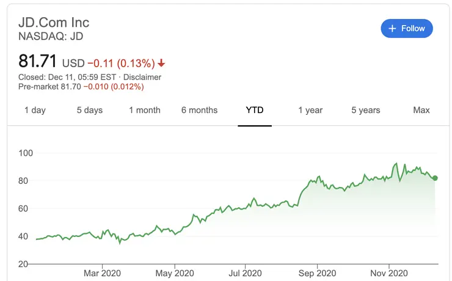The image size is (452, 281).
Task: Click the green endpoint dot on chart
Action: [435, 178]
